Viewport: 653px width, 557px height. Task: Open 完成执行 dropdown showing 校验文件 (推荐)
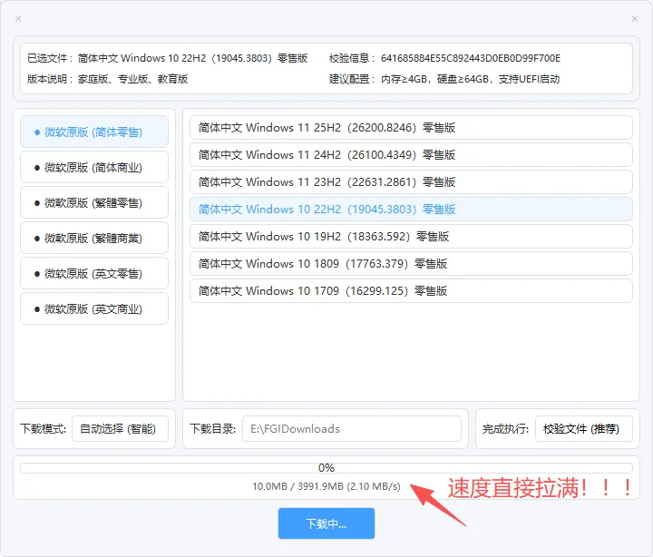click(584, 429)
